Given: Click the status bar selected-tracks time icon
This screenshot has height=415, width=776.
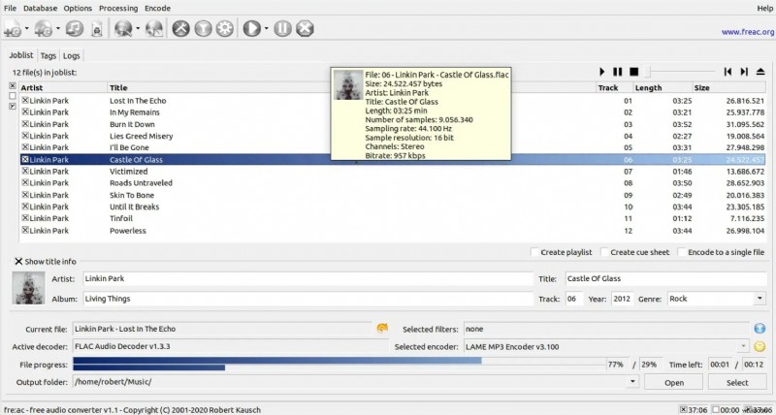Looking at the screenshot, I should click(x=684, y=409).
